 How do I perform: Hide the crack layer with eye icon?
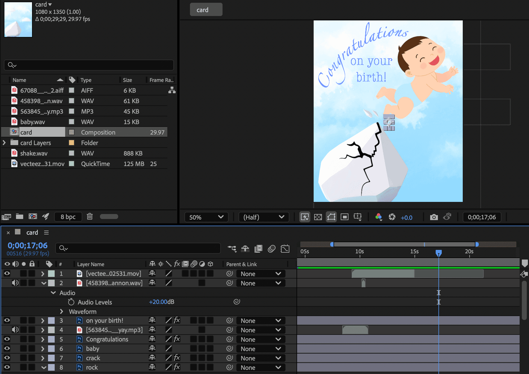click(x=7, y=358)
